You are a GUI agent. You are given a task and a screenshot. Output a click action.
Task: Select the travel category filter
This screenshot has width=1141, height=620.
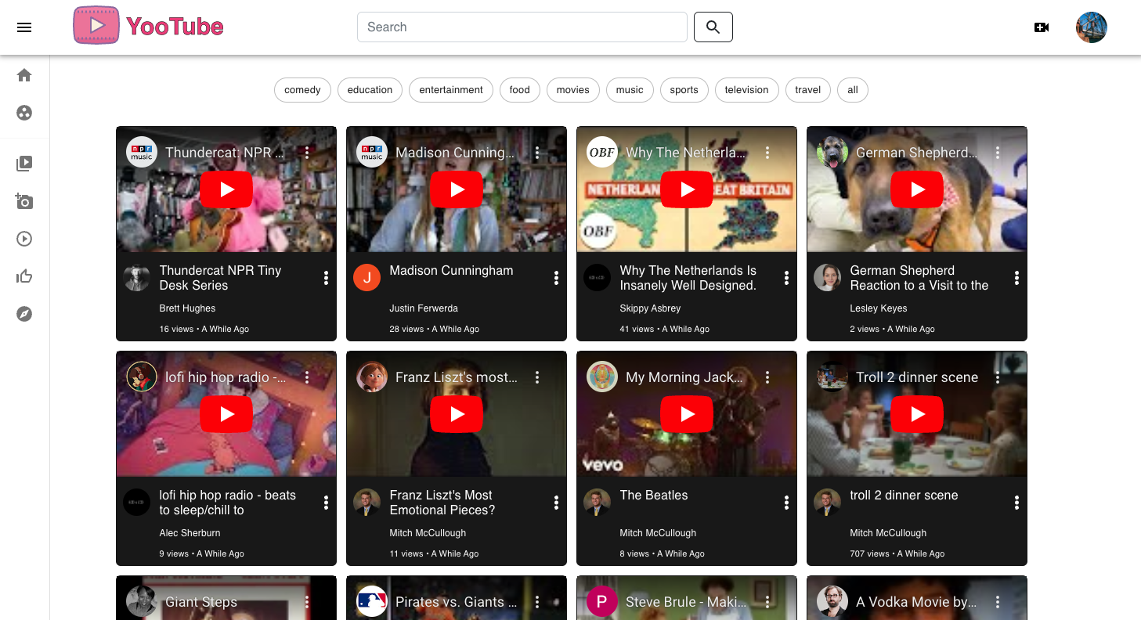(x=807, y=90)
